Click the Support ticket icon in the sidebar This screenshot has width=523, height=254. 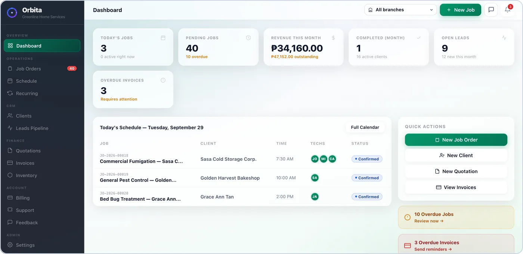pyautogui.click(x=10, y=210)
